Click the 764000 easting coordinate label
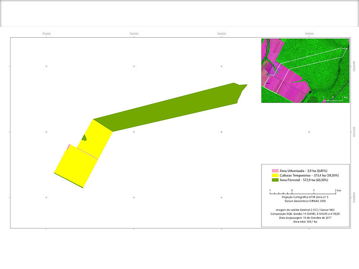Viewport: 359px width, 269px height. coord(221,34)
